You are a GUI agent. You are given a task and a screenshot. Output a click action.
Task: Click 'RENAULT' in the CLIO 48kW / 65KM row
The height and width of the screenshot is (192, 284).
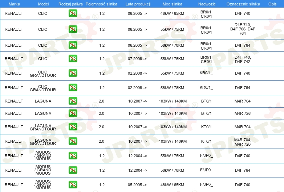pyautogui.click(x=14, y=13)
